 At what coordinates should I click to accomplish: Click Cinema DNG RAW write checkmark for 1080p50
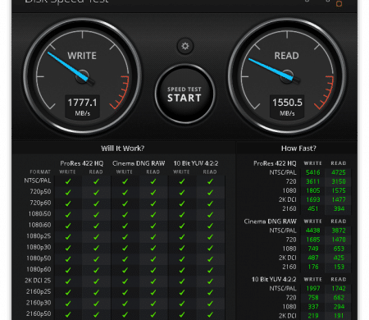coord(125,259)
